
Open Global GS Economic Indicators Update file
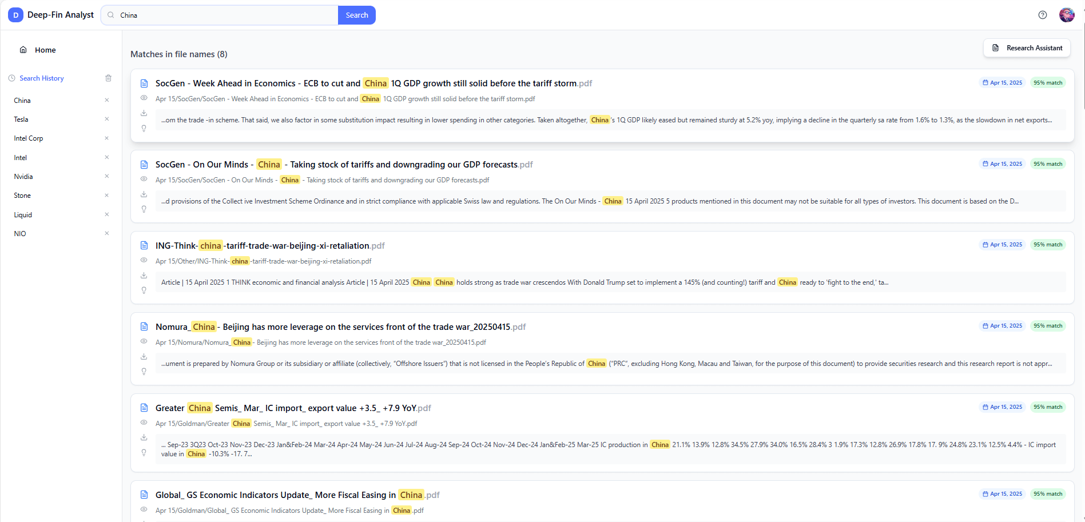coord(289,495)
